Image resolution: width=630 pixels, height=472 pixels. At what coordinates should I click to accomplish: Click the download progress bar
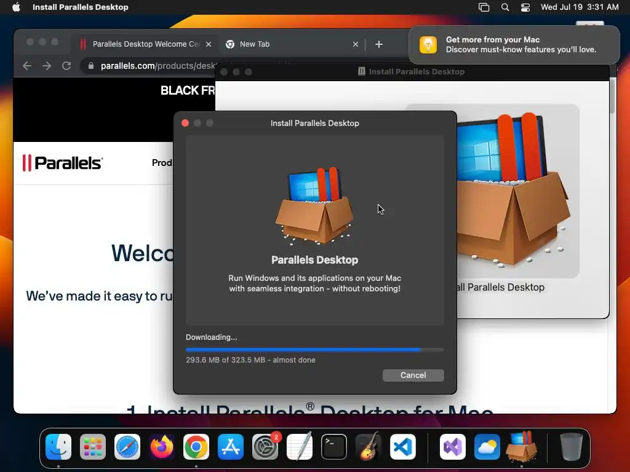coord(314,350)
